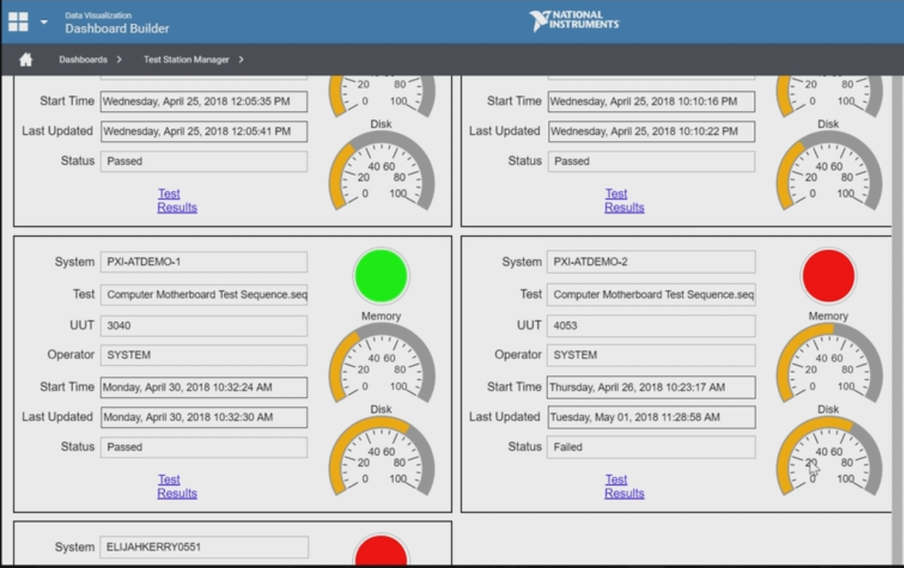Go to the Home icon
This screenshot has height=568, width=904.
click(x=26, y=60)
